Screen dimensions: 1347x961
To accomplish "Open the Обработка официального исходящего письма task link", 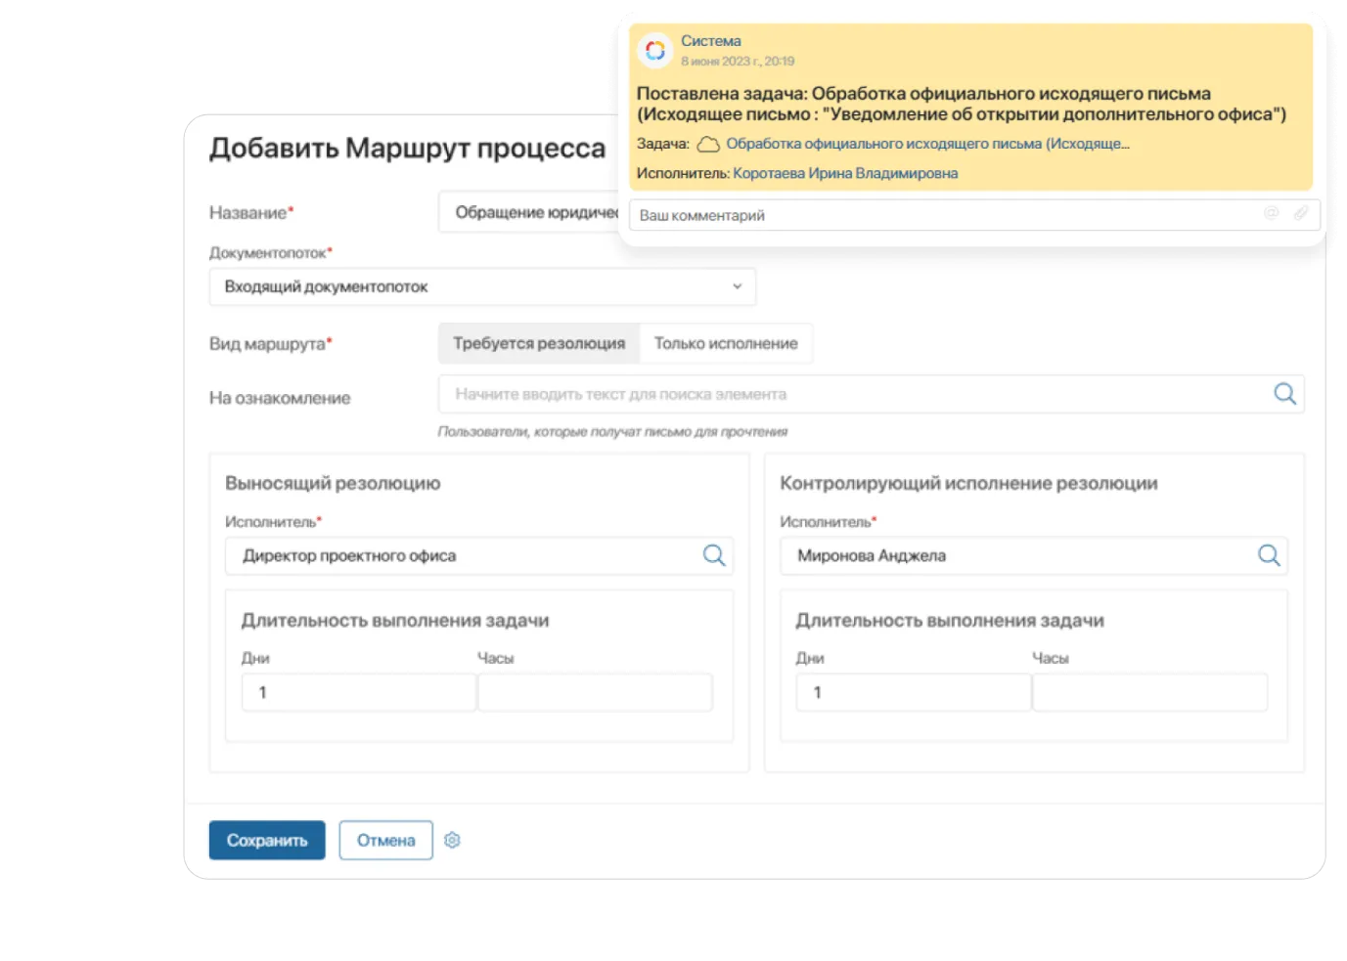I will point(927,145).
